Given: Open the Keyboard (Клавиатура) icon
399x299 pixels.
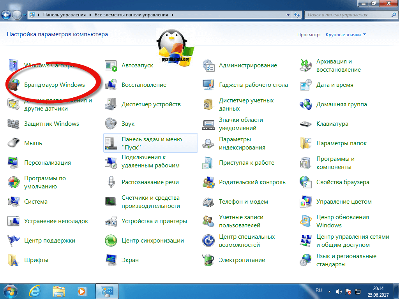Looking at the screenshot, I should pyautogui.click(x=306, y=124).
